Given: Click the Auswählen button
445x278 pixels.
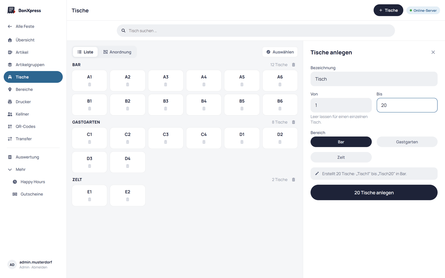Looking at the screenshot, I should click(280, 52).
